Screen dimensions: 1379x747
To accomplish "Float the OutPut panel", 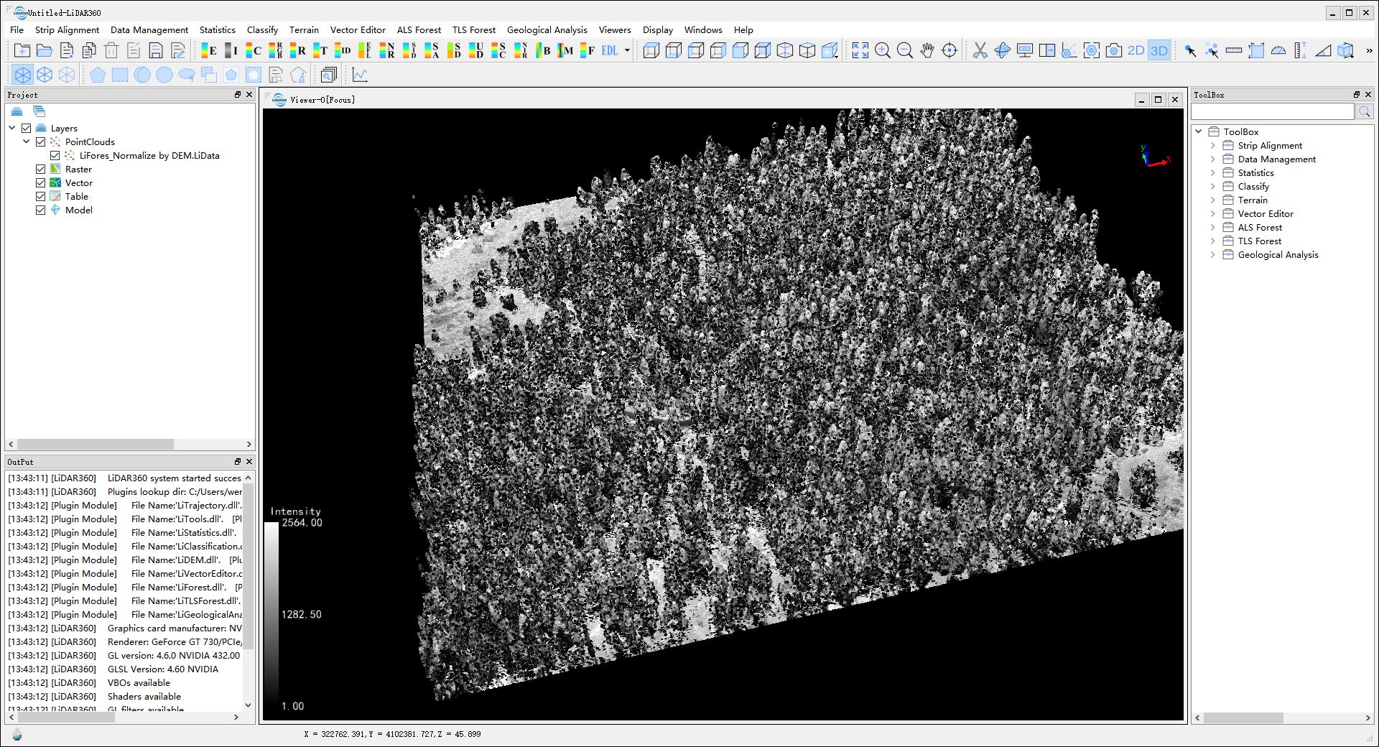I will (x=238, y=462).
